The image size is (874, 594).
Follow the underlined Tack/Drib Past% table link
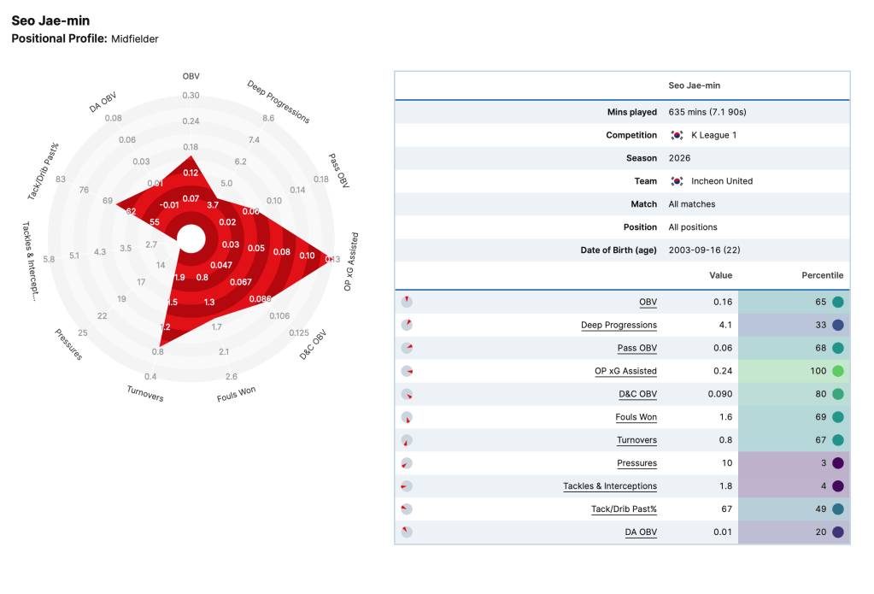coord(624,509)
